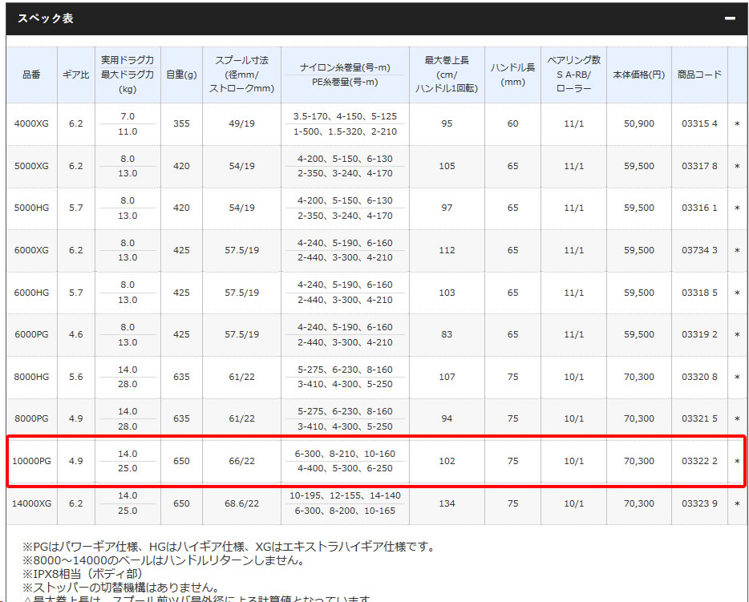Select model cell 5000XG

[31, 166]
